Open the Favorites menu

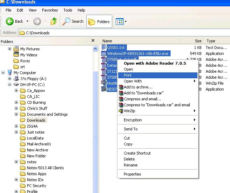point(50,10)
